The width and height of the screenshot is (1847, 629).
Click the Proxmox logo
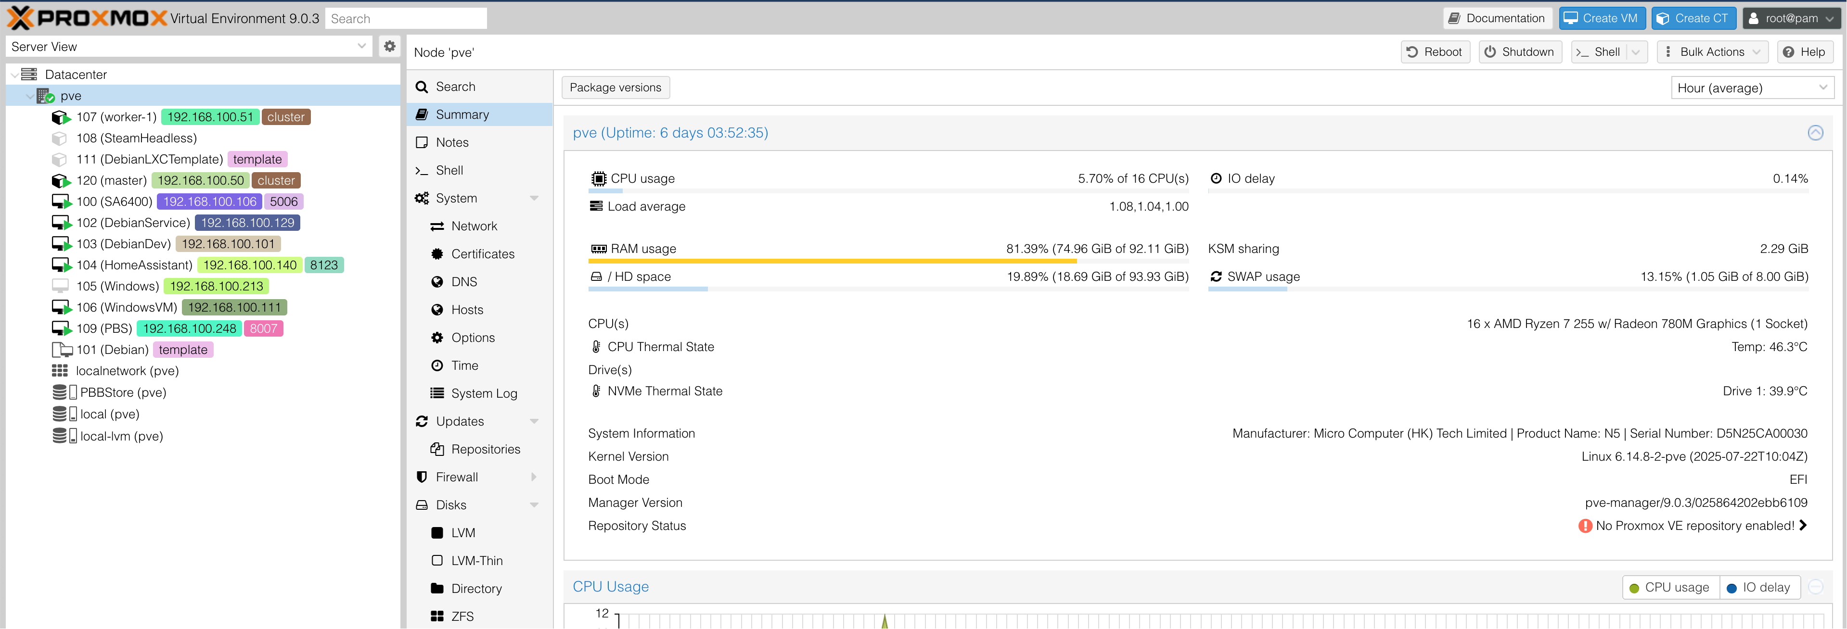[87, 18]
